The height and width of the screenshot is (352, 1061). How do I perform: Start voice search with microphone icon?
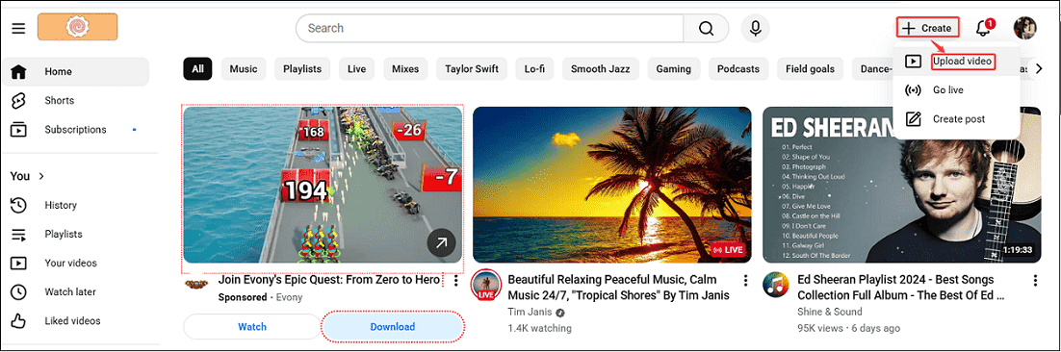[755, 29]
